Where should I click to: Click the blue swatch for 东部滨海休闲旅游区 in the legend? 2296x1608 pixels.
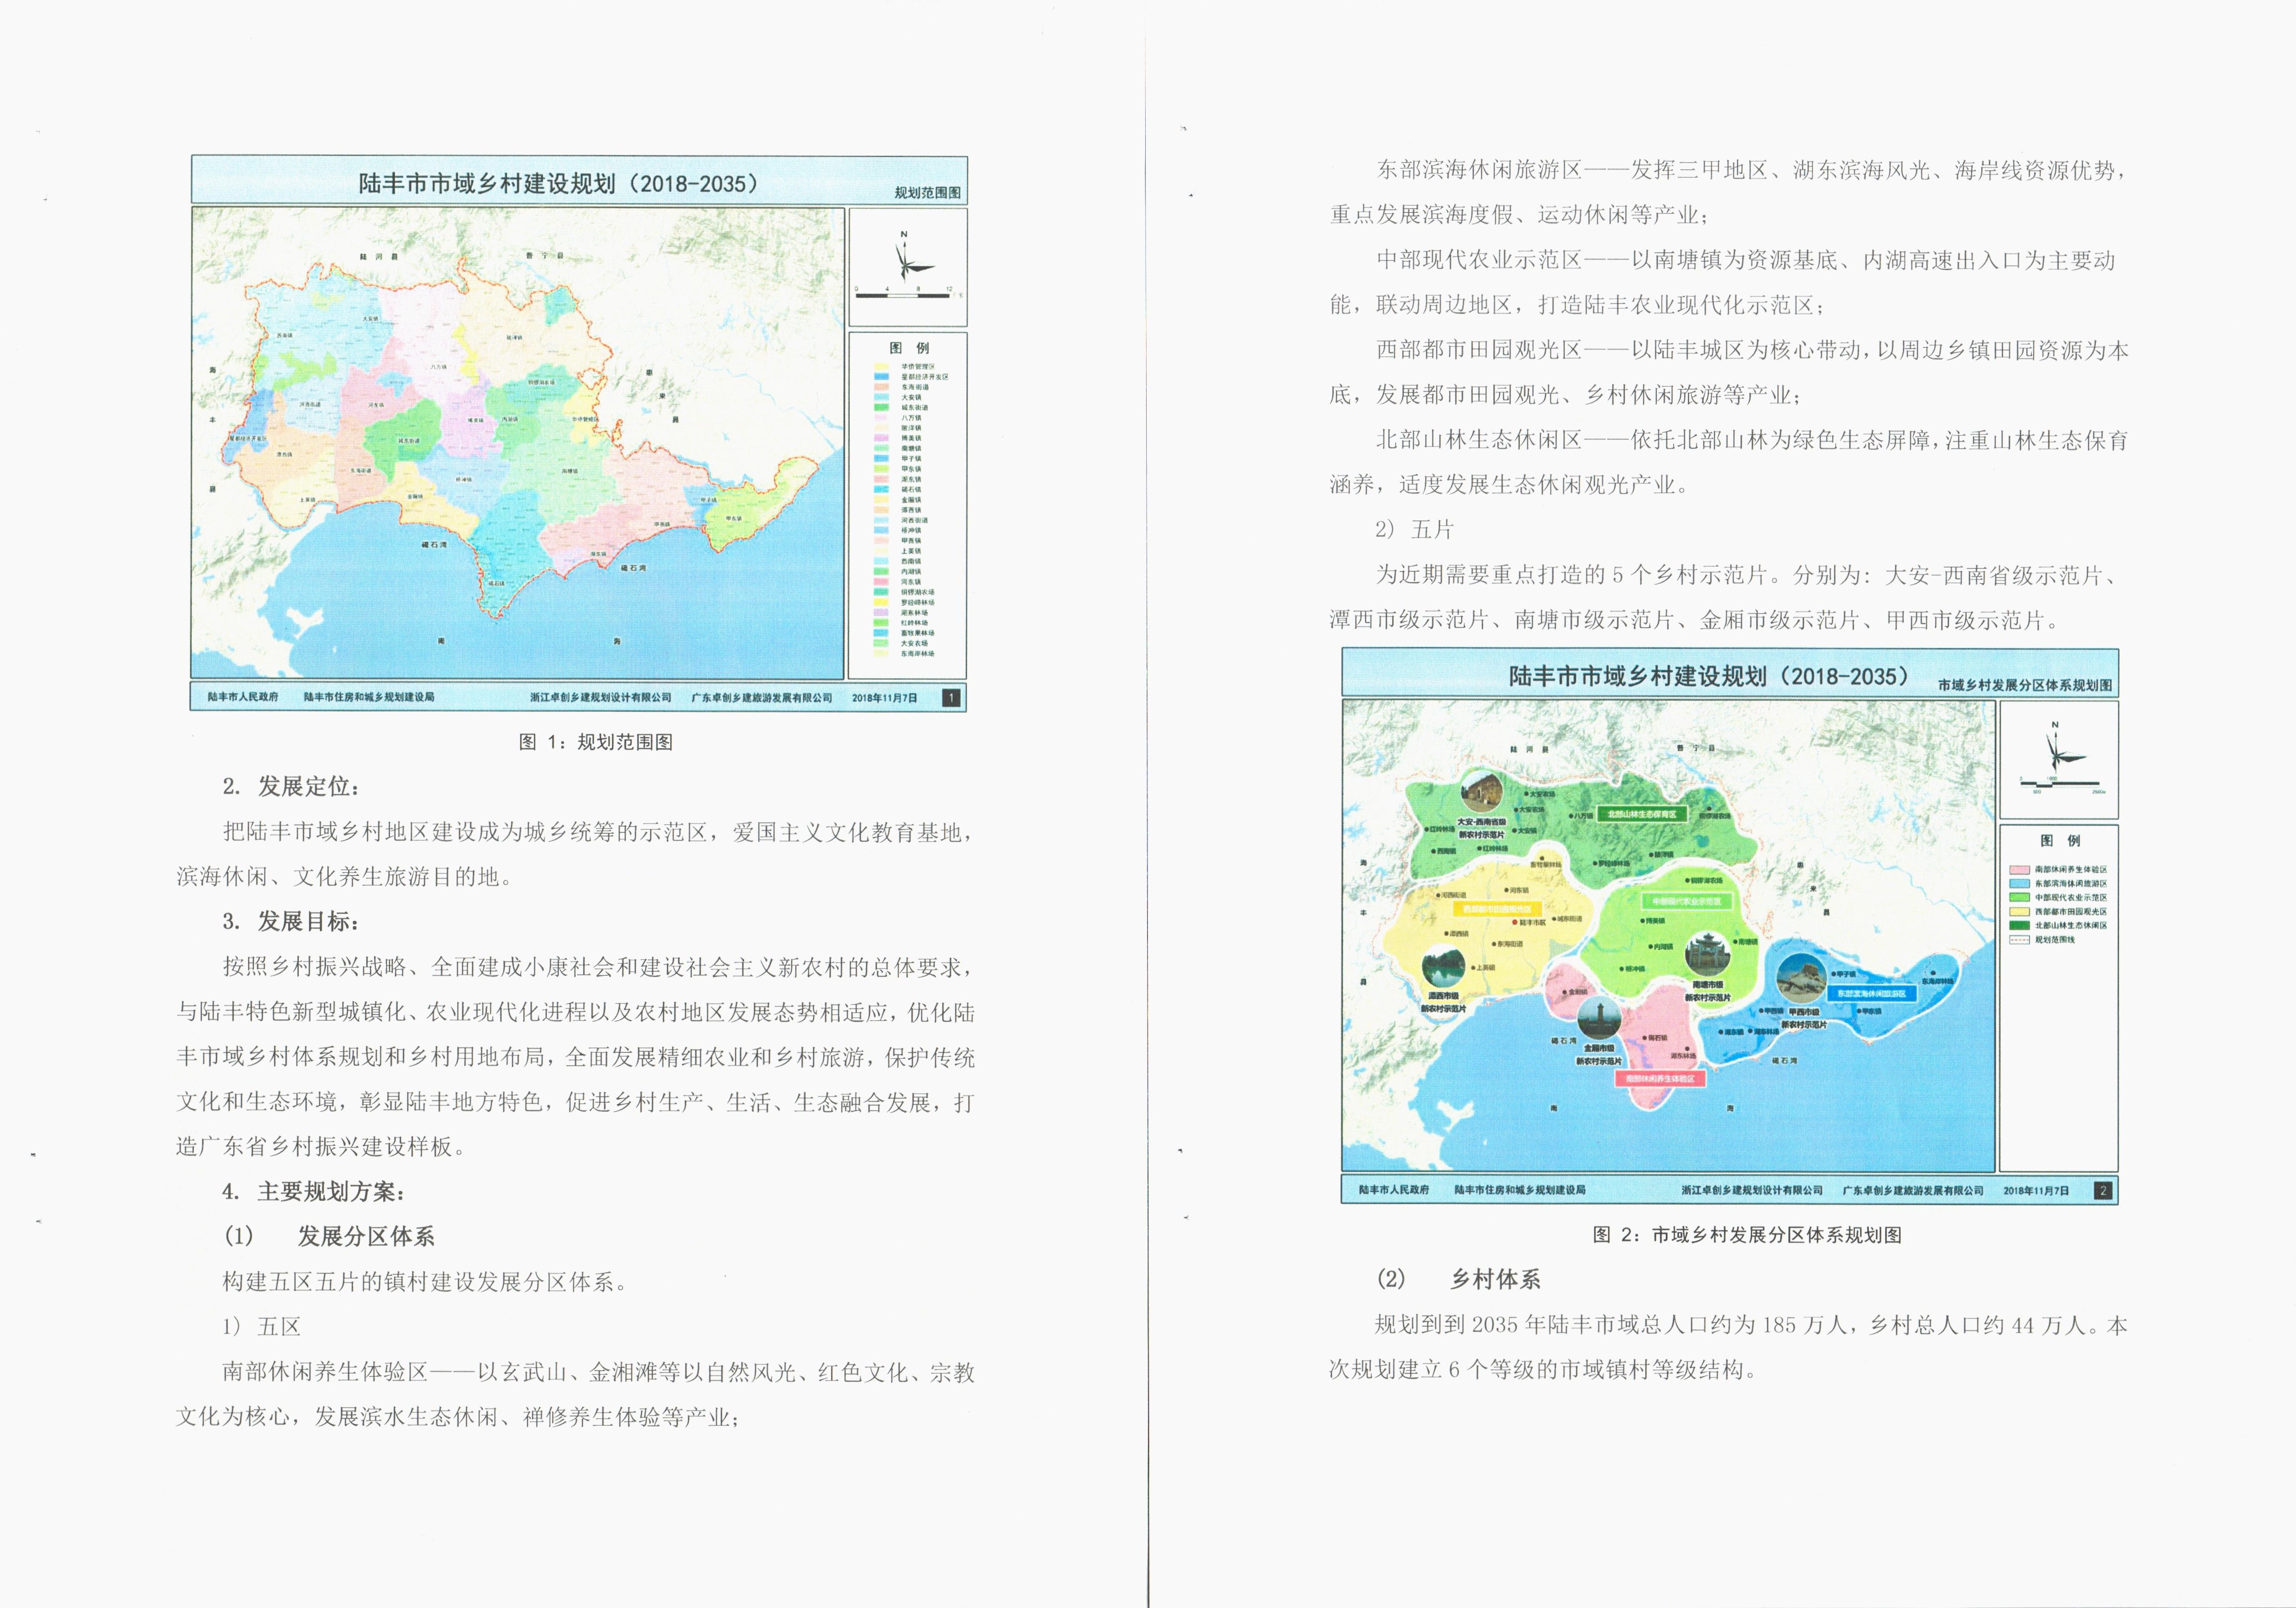click(2019, 884)
